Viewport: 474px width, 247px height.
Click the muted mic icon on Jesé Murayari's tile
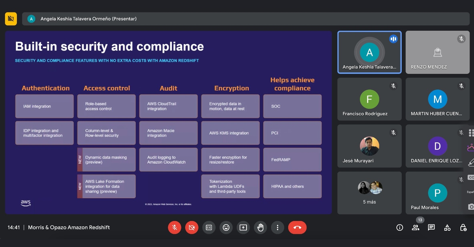pyautogui.click(x=393, y=133)
